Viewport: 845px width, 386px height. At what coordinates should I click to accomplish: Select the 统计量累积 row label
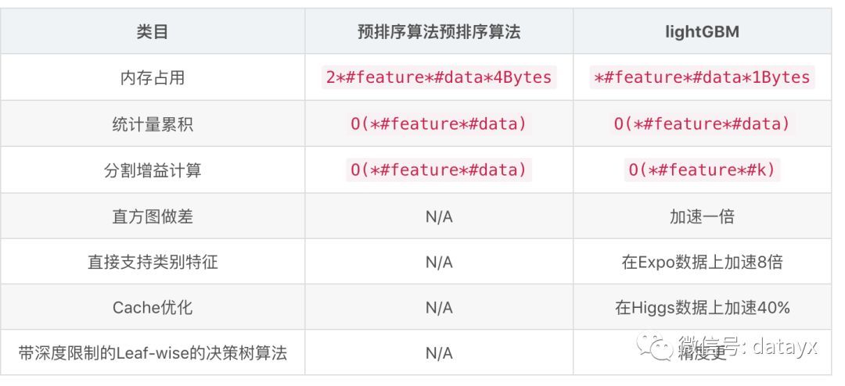click(x=153, y=124)
